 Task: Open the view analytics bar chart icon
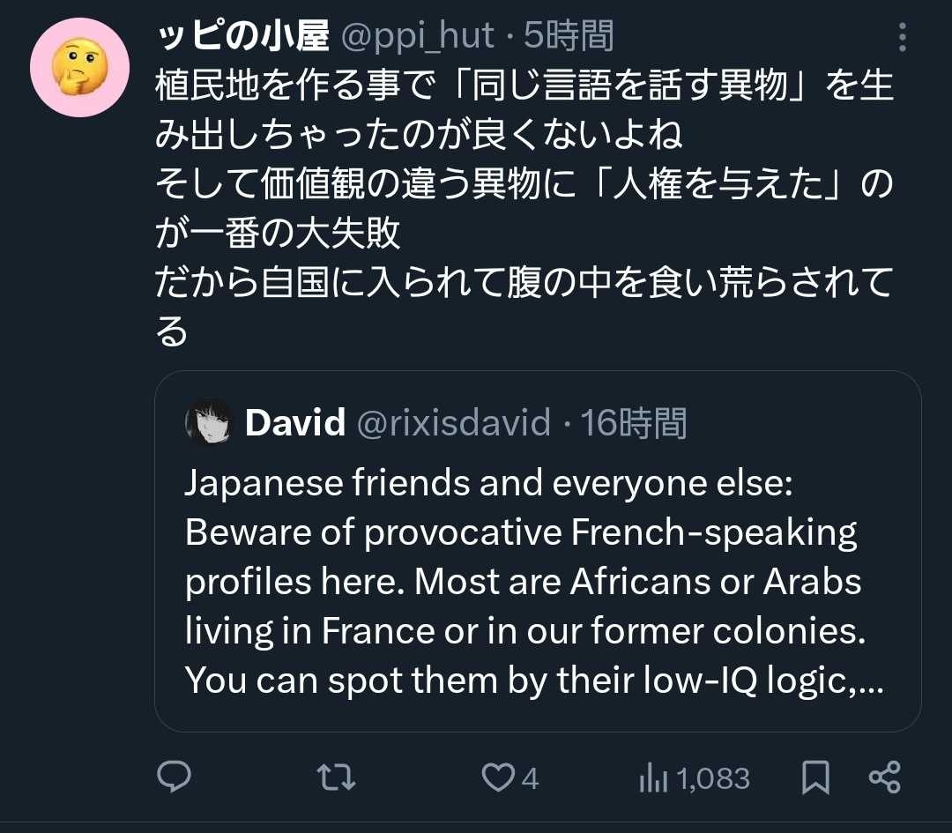click(652, 777)
